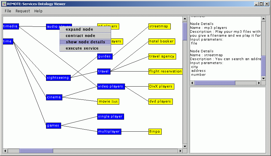Click the 'hotel booker' service node
The image size is (271, 156).
(x=162, y=41)
